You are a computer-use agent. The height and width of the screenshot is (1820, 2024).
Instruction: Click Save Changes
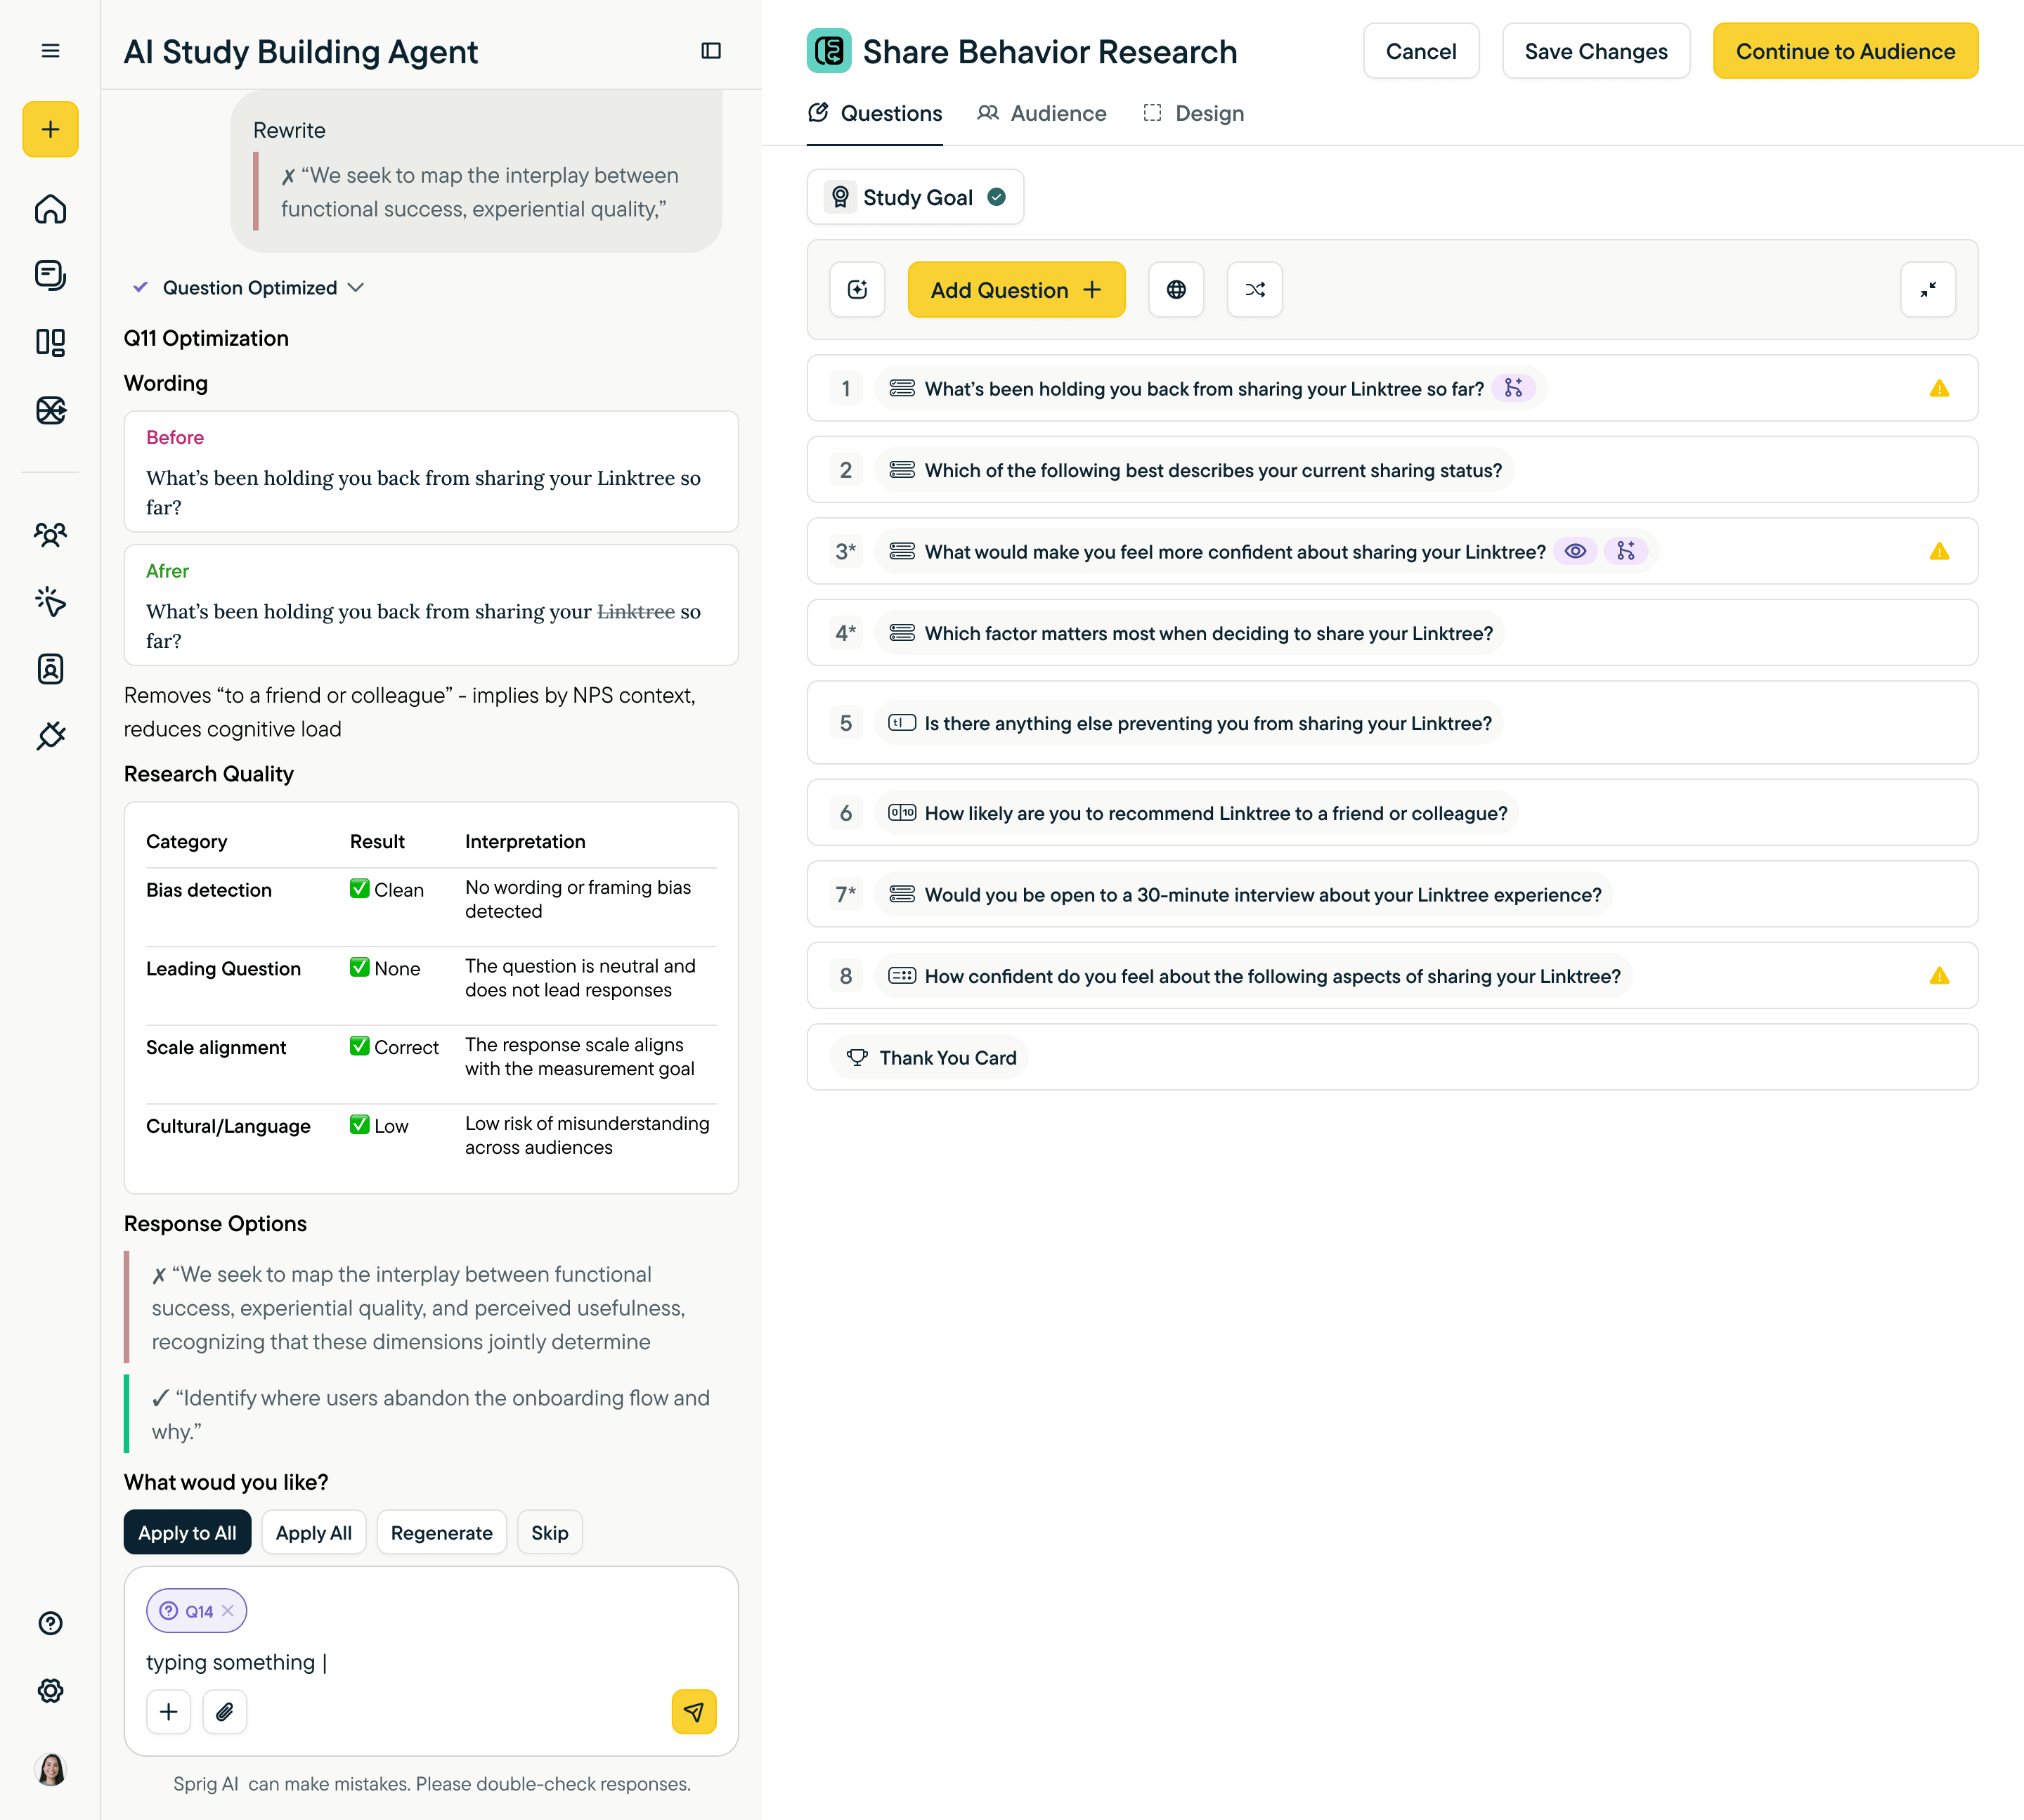[1596, 51]
